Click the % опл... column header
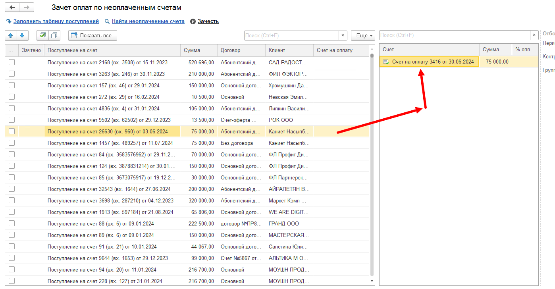Image resolution: width=555 pixels, height=289 pixels. pos(525,50)
